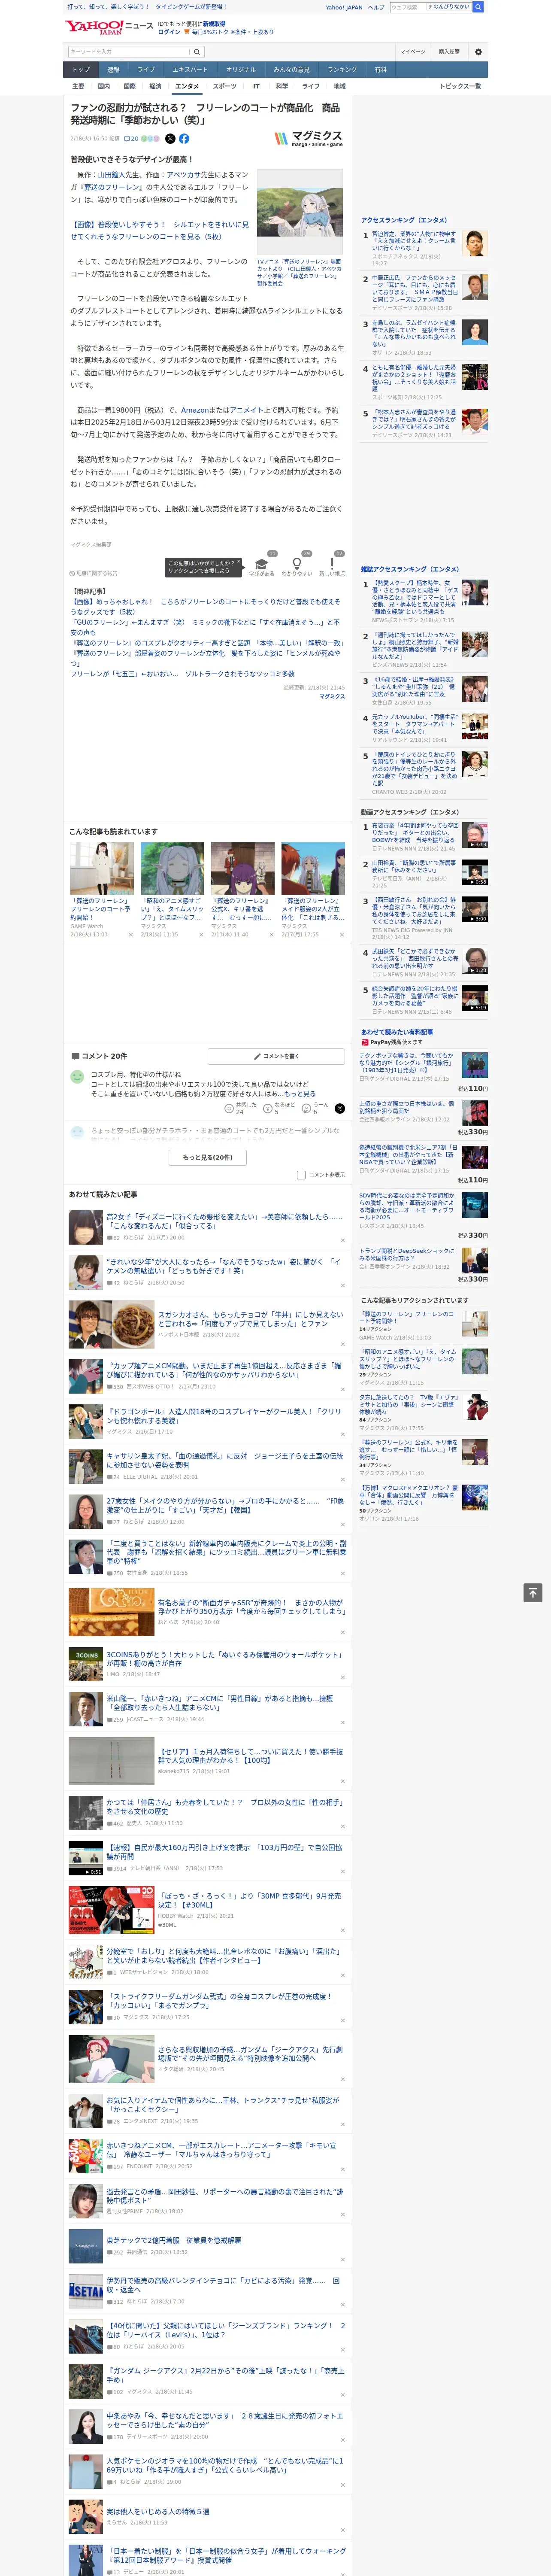Click the わかりやすい lightbulb reaction
Screen dimensions: 551x2576
pos(297,567)
